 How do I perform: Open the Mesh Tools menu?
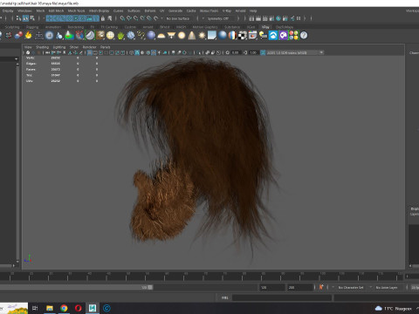coord(76,10)
